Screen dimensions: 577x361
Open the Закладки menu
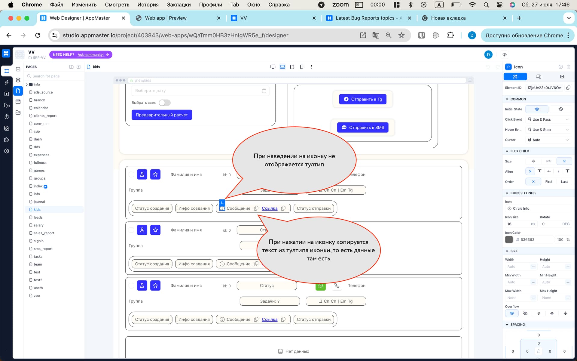tap(179, 5)
